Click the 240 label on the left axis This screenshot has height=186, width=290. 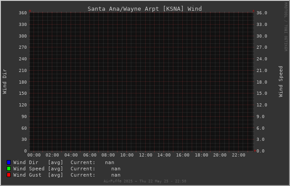click(x=23, y=59)
